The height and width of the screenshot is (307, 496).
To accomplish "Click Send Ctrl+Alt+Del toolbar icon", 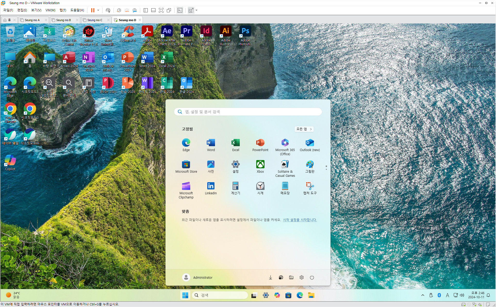I will coord(108,10).
